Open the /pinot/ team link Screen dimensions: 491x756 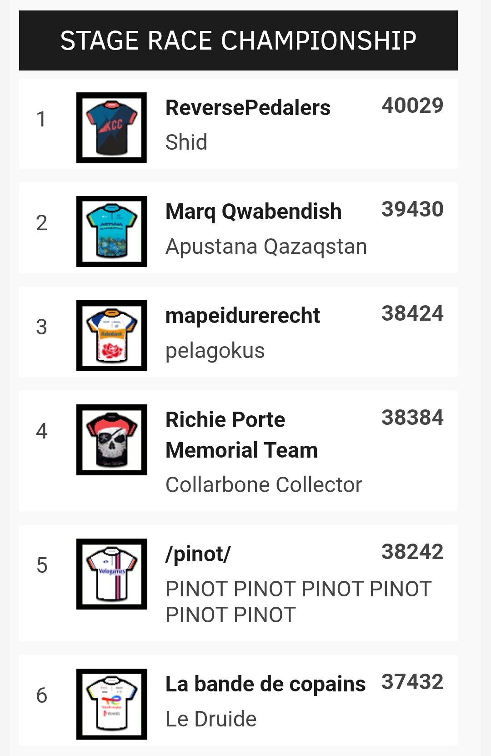[198, 554]
